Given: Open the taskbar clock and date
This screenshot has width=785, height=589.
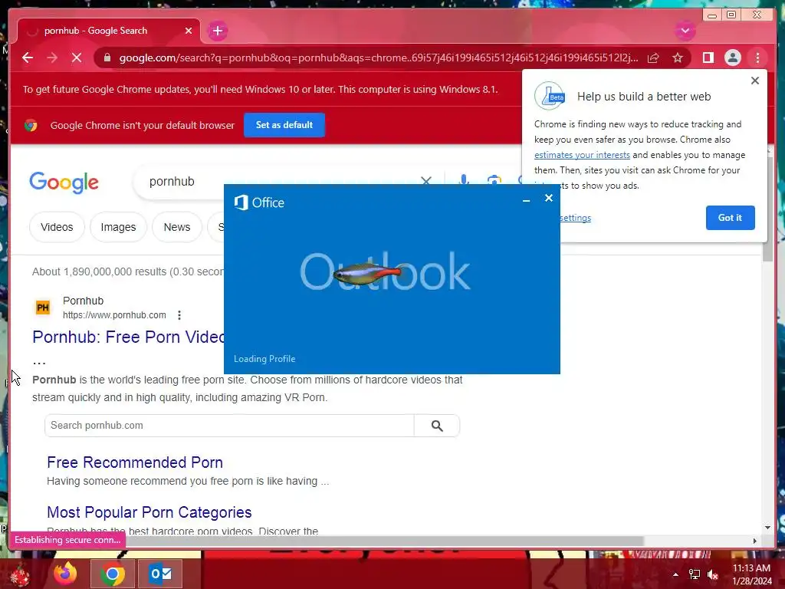Looking at the screenshot, I should click(x=752, y=574).
